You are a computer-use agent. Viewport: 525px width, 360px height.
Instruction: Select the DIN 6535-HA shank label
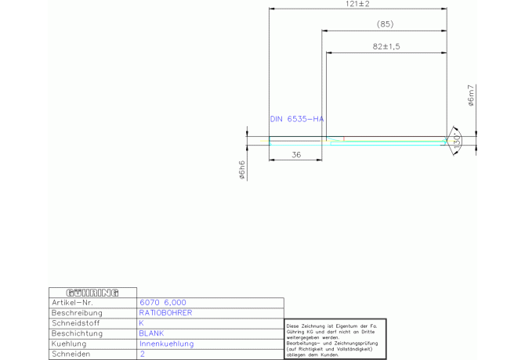(296, 119)
